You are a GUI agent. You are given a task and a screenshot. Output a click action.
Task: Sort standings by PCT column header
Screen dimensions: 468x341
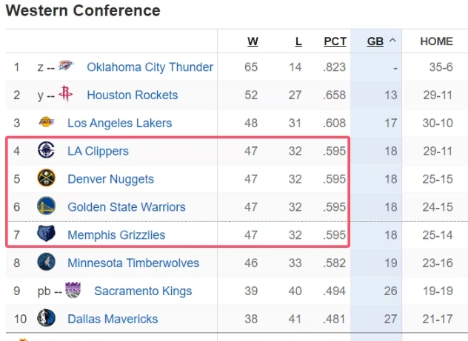335,41
